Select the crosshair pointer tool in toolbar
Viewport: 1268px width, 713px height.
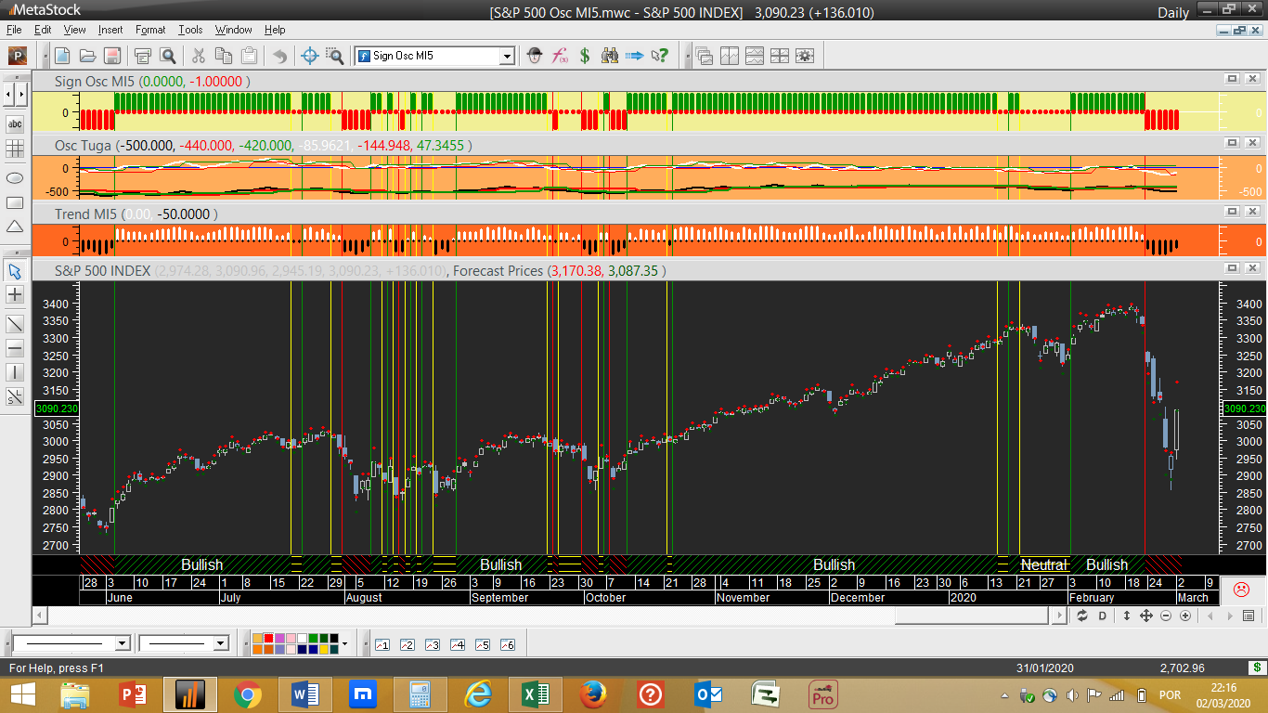pyautogui.click(x=311, y=56)
